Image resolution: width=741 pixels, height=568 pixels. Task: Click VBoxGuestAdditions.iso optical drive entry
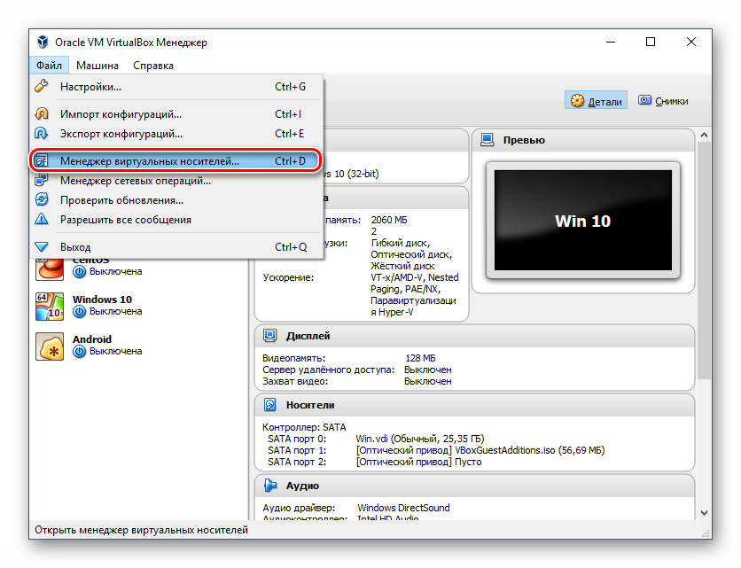point(480,450)
